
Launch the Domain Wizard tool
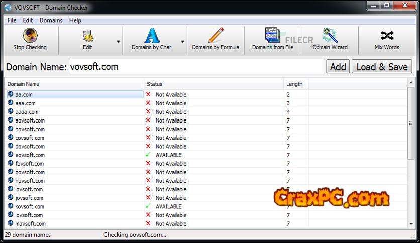330,36
